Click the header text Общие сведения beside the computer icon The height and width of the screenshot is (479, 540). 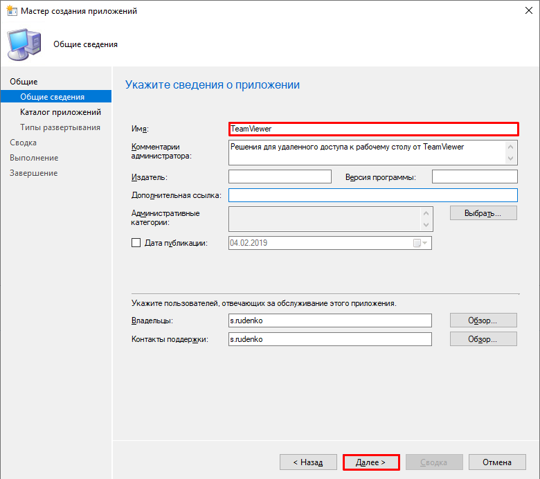tap(85, 44)
